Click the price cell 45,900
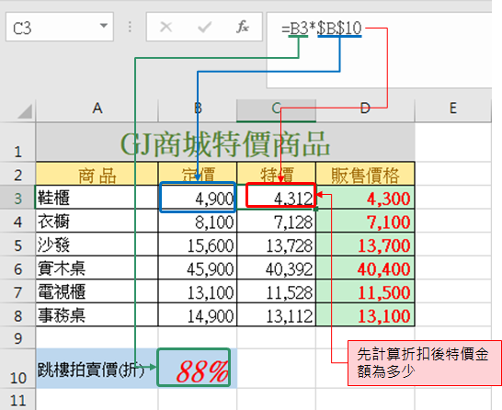Screen dimensions: 502x410 198,268
